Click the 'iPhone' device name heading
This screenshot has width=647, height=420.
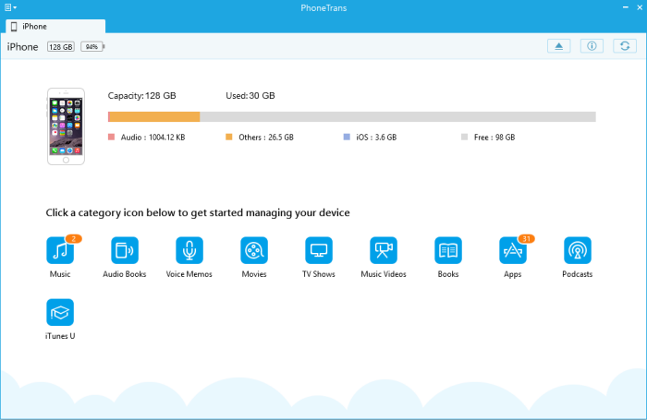pos(23,47)
